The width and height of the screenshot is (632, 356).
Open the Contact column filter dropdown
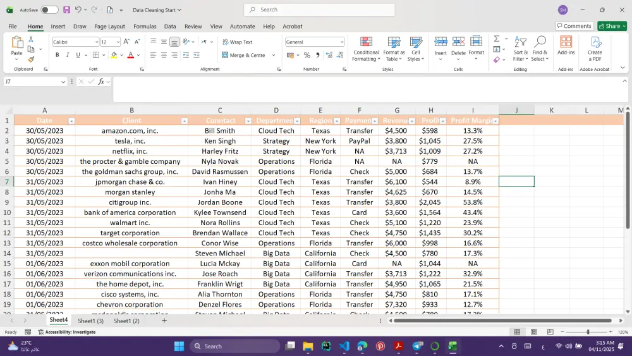248,121
